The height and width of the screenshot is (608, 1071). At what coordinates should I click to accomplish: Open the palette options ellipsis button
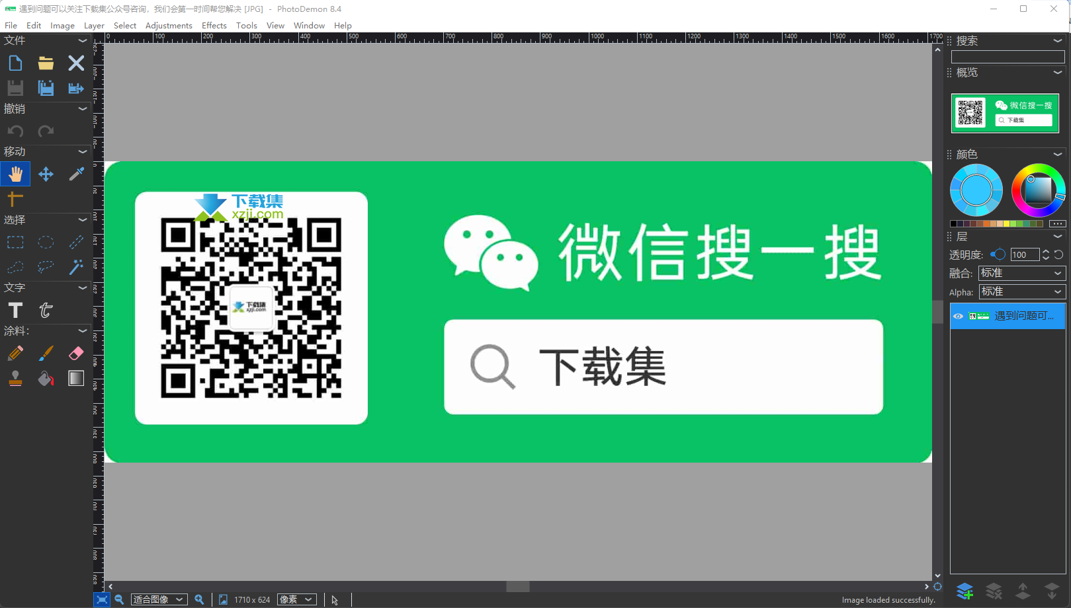pyautogui.click(x=1057, y=223)
